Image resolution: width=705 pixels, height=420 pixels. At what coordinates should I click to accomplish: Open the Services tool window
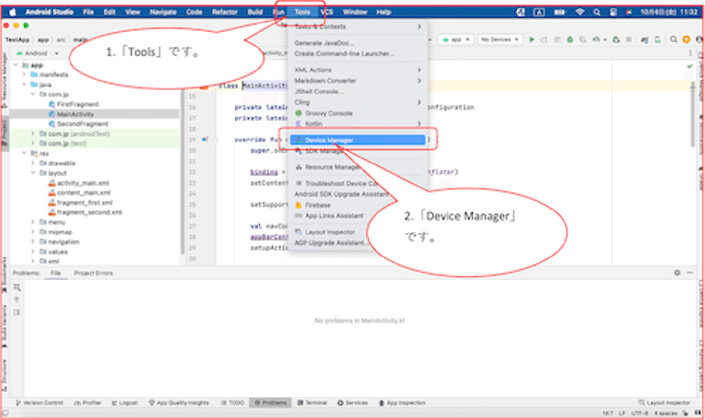352,403
